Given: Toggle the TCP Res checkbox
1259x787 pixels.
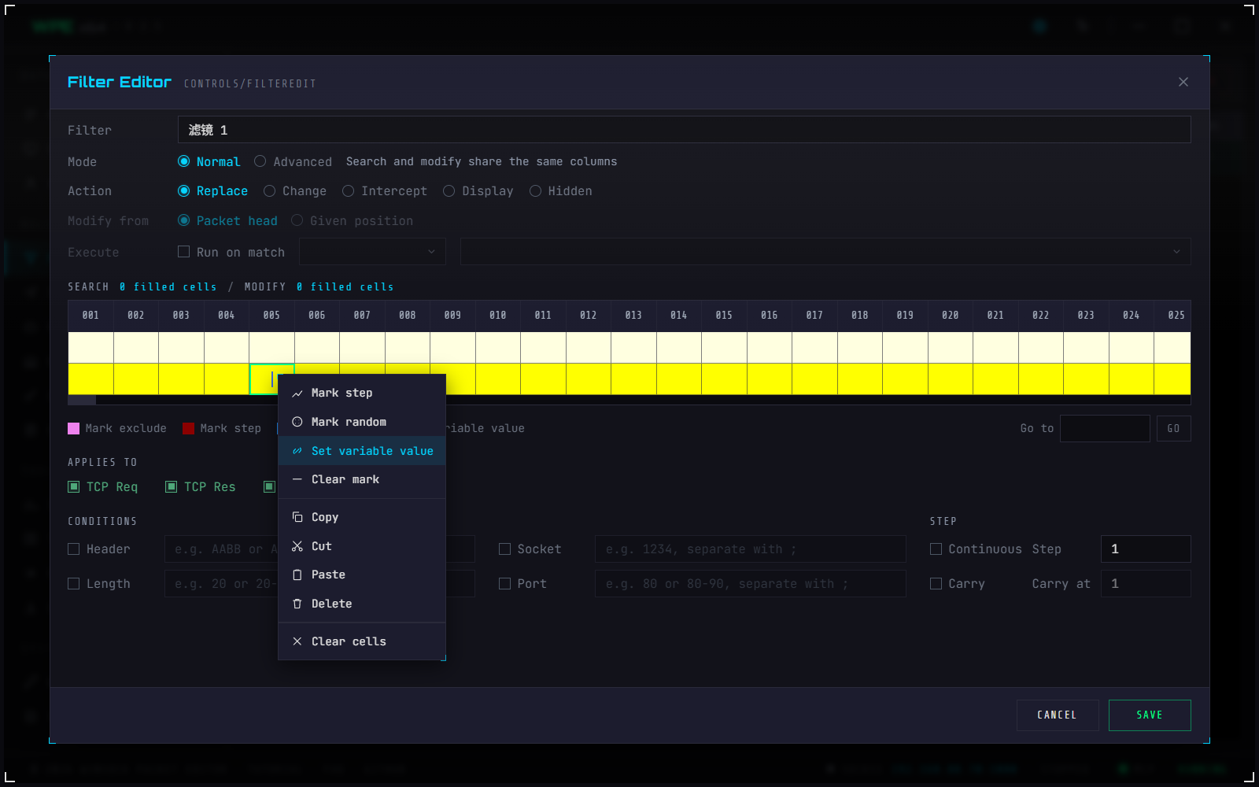Looking at the screenshot, I should click(171, 487).
